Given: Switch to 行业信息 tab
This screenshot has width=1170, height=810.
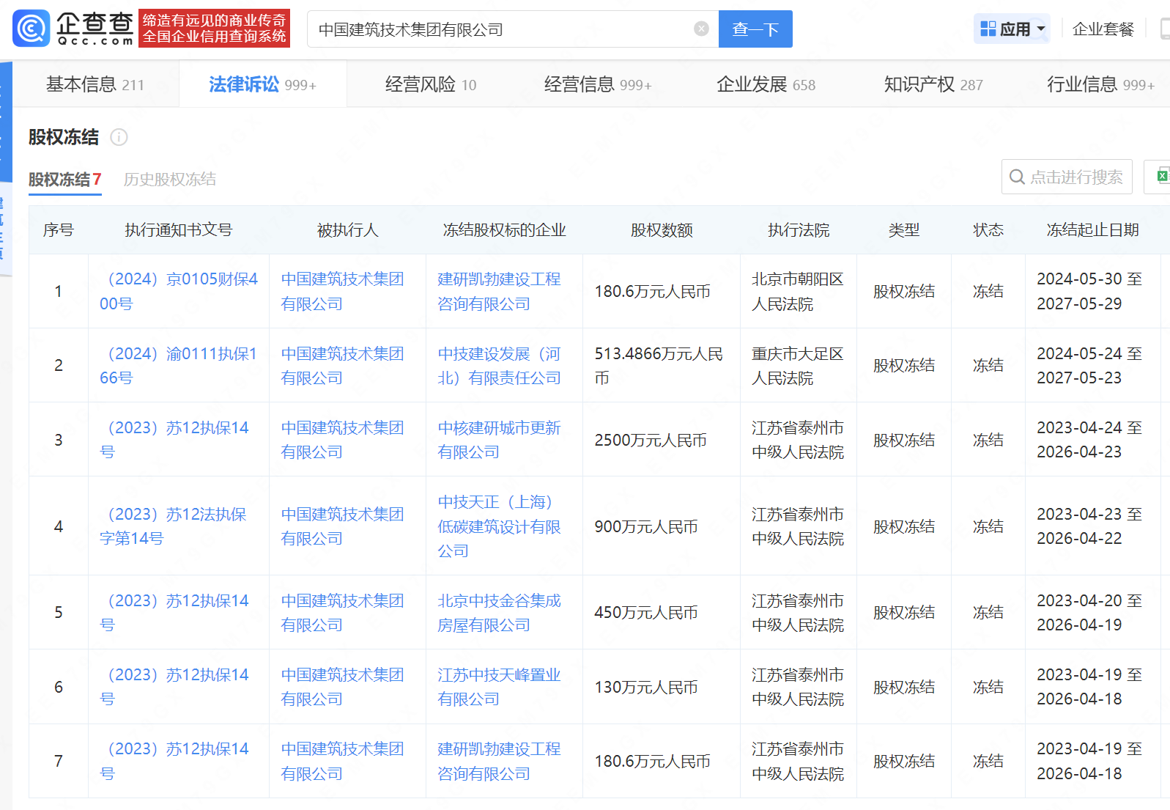Looking at the screenshot, I should tap(1100, 84).
